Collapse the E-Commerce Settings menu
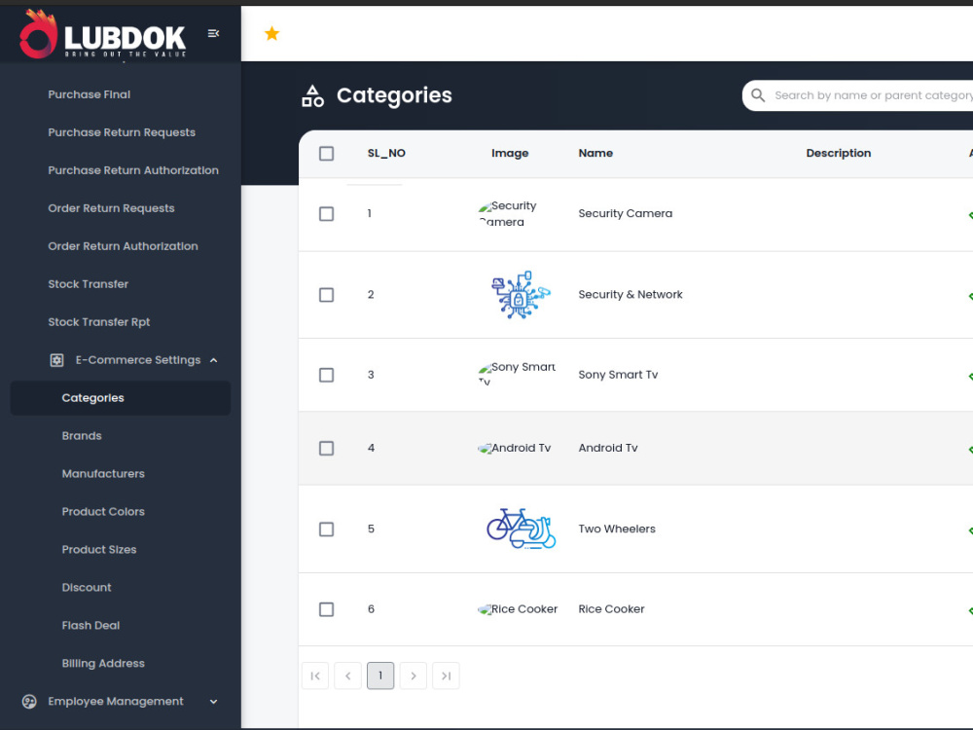973x730 pixels. pos(213,359)
